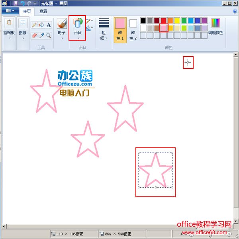Click the Save icon in title bar
Viewport: 239px width, 239px height.
point(16,3)
